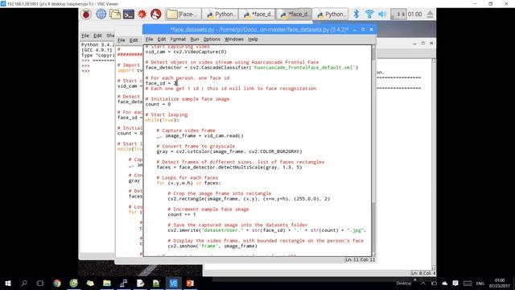The height and width of the screenshot is (290, 515).
Task: Click the Desktop toolbar label on the Windows taskbar
Action: (x=404, y=284)
